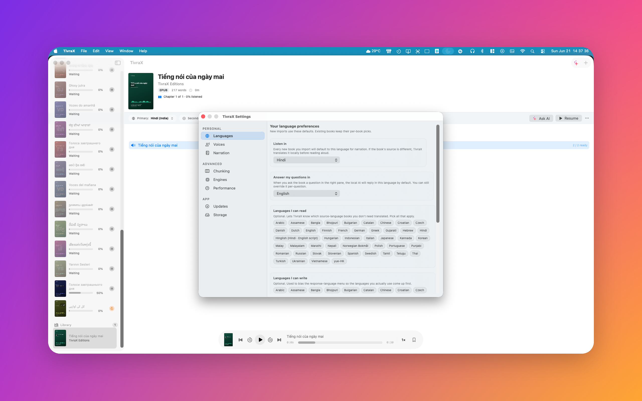The width and height of the screenshot is (642, 401).
Task: Seek on the playback progress bar
Action: tap(340, 343)
